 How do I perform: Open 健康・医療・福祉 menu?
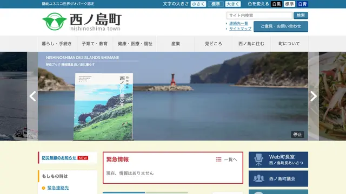click(x=135, y=44)
